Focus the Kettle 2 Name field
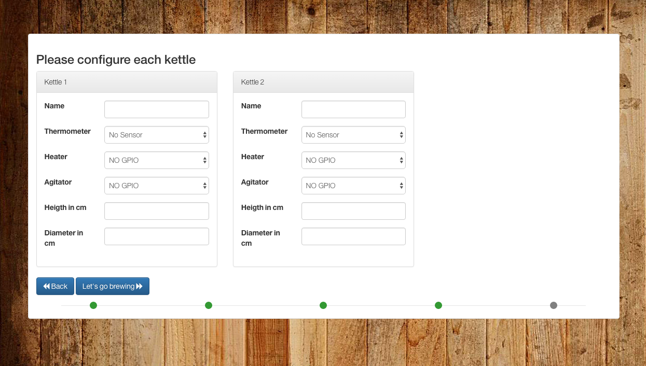The height and width of the screenshot is (366, 646). 353,109
